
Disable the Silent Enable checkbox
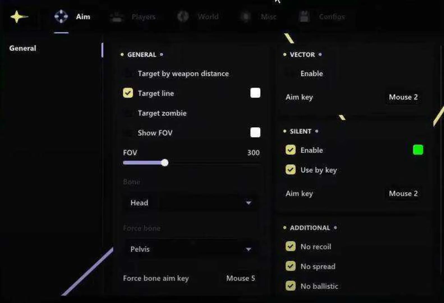(x=291, y=150)
